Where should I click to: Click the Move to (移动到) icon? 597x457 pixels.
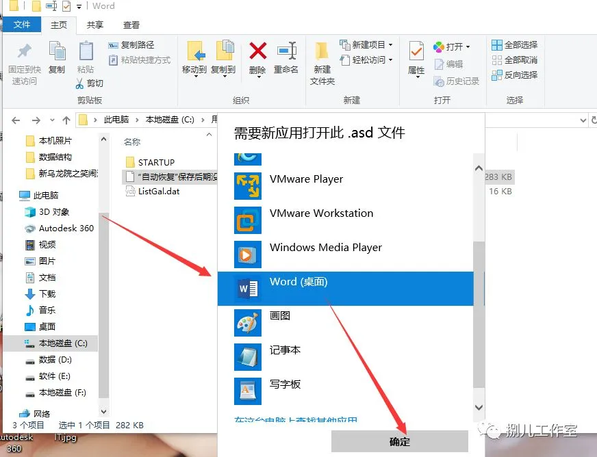pos(196,51)
